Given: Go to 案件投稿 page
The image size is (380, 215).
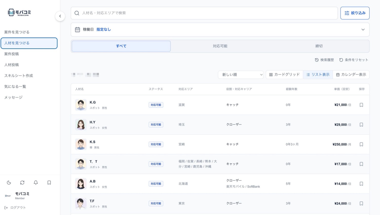Looking at the screenshot, I should (x=29, y=54).
